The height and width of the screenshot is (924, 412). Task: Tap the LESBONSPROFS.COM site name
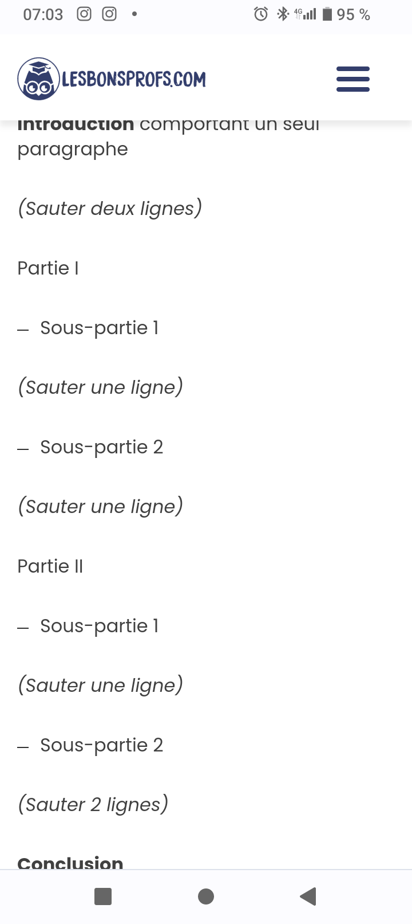134,79
